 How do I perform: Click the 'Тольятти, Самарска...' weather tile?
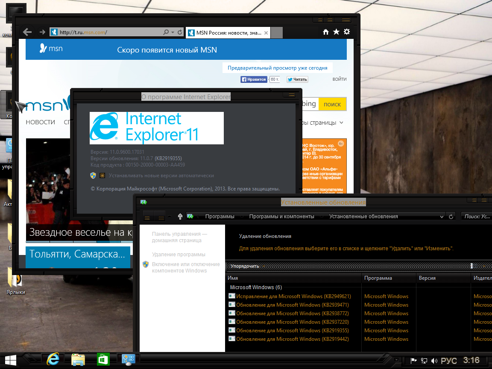(78, 257)
